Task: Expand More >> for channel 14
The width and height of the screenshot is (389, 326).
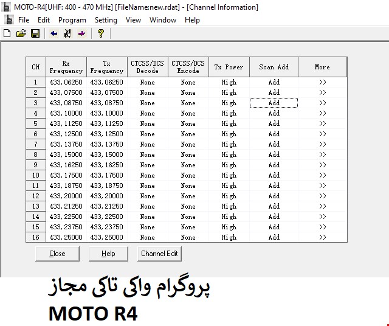Action: [x=323, y=217]
